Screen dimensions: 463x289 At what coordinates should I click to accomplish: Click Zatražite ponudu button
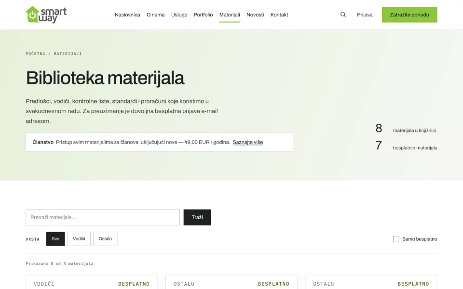pos(409,15)
